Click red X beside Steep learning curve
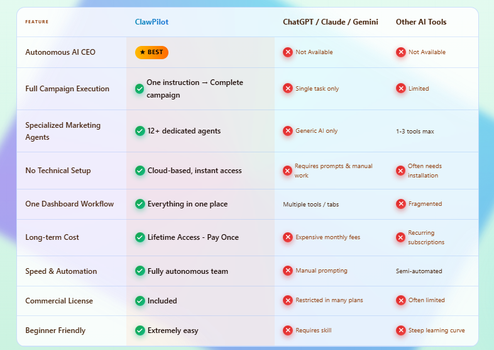Screen dimensions: 494x350 (x=401, y=330)
